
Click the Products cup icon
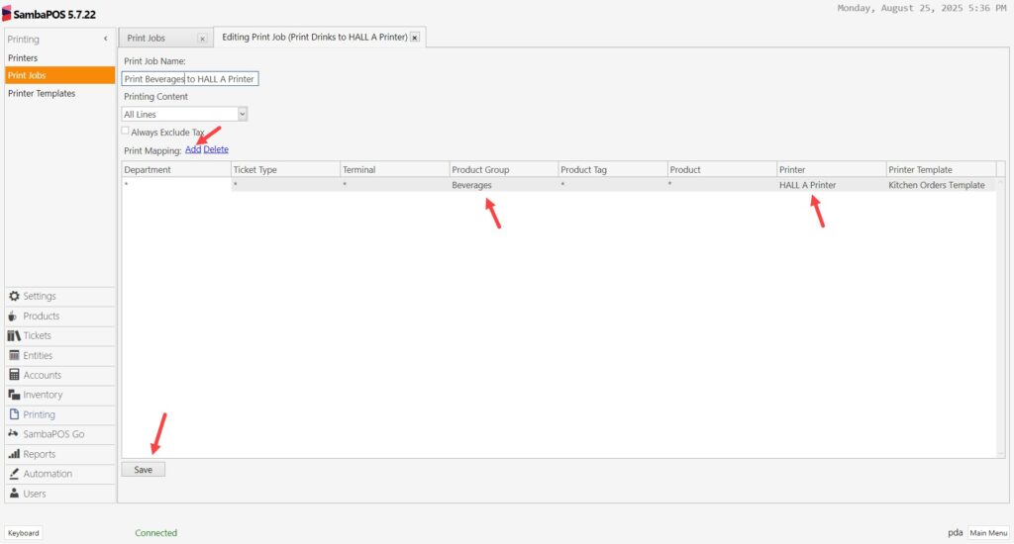pyautogui.click(x=13, y=316)
